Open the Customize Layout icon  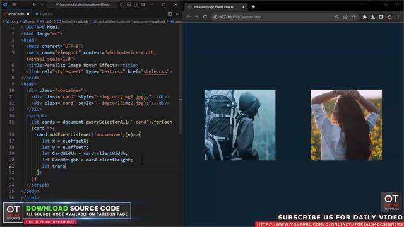coord(143,4)
